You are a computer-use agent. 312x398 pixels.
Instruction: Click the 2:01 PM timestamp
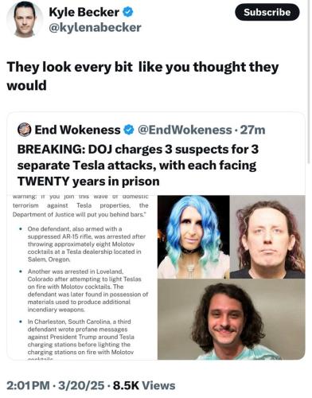tap(28, 387)
